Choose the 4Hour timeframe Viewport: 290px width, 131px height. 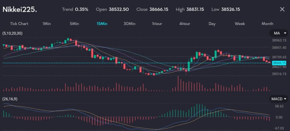[185, 24]
